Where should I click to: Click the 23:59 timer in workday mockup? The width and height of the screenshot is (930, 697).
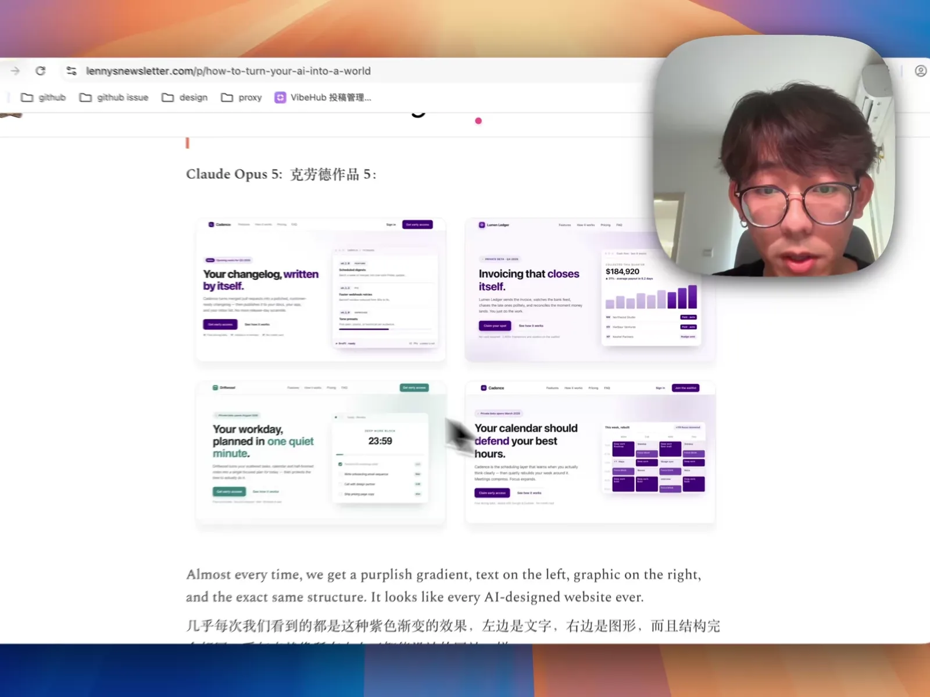380,441
